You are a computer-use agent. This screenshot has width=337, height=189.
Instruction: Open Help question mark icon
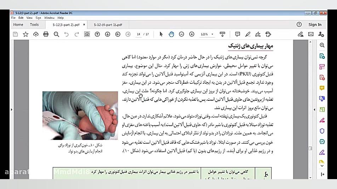pyautogui.click(x=299, y=24)
